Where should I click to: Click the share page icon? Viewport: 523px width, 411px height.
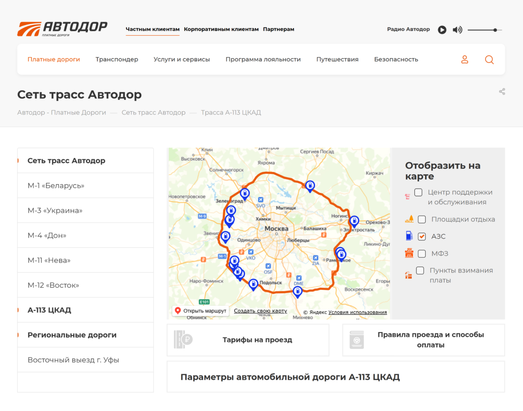(x=502, y=92)
